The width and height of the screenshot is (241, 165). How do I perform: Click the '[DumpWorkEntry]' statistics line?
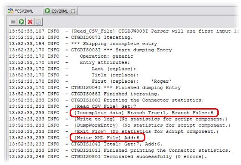pyautogui.click(x=152, y=125)
